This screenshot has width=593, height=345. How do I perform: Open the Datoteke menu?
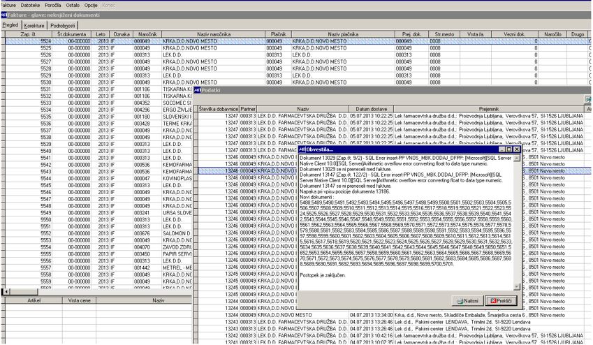click(30, 6)
